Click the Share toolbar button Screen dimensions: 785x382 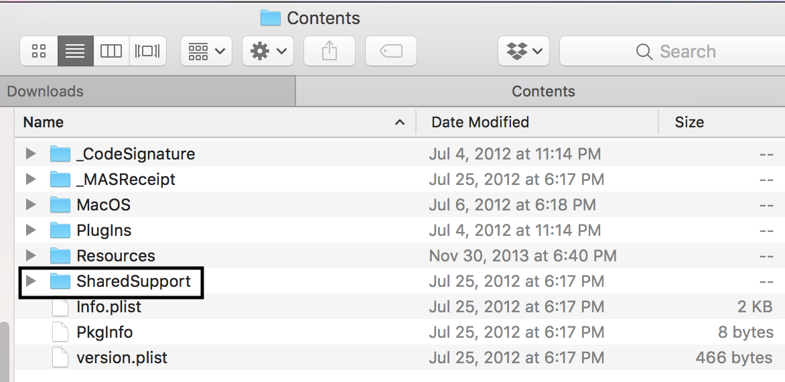(330, 51)
